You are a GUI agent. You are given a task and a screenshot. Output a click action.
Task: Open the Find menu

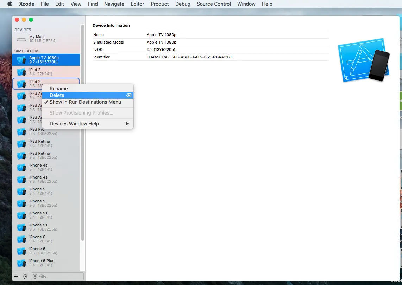tap(93, 4)
